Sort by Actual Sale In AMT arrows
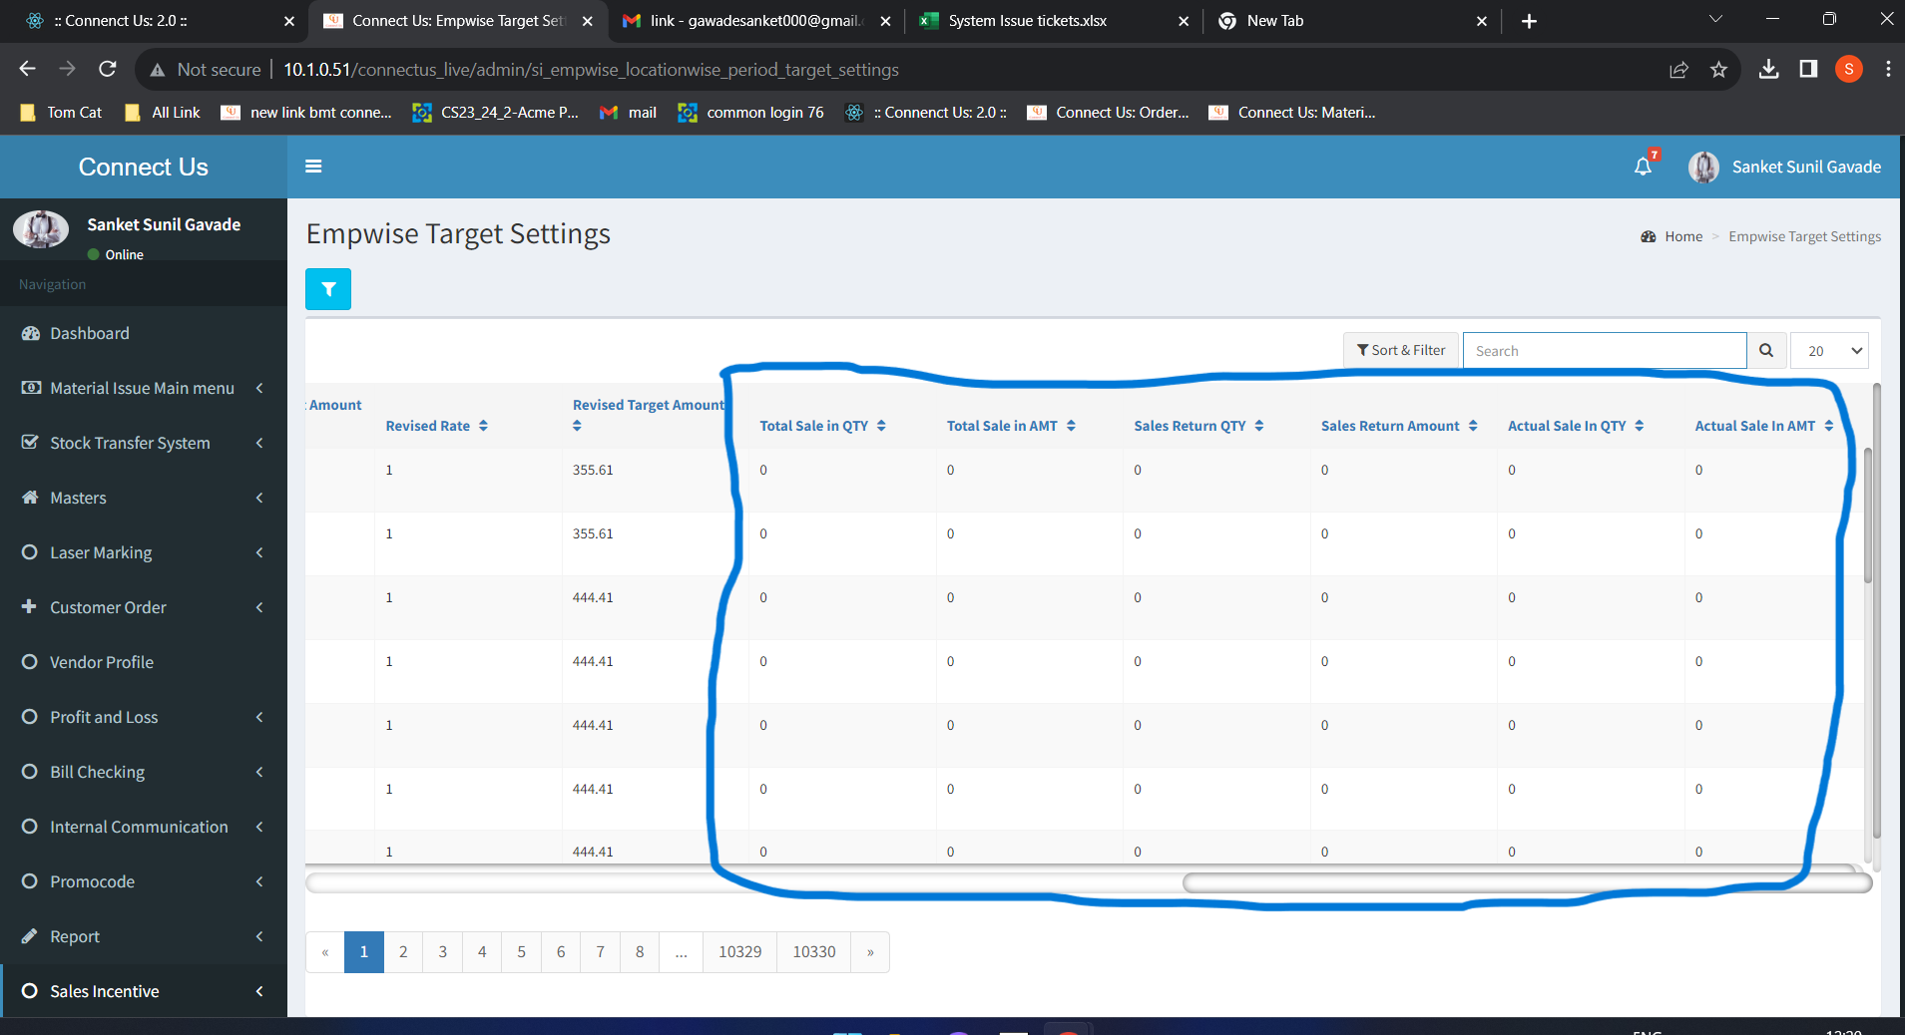The width and height of the screenshot is (1905, 1035). [1829, 426]
